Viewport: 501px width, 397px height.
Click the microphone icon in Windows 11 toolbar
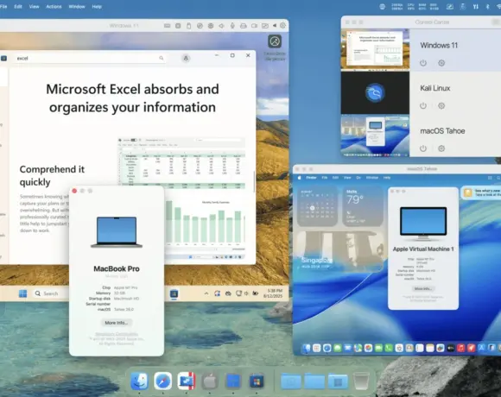[x=232, y=26]
